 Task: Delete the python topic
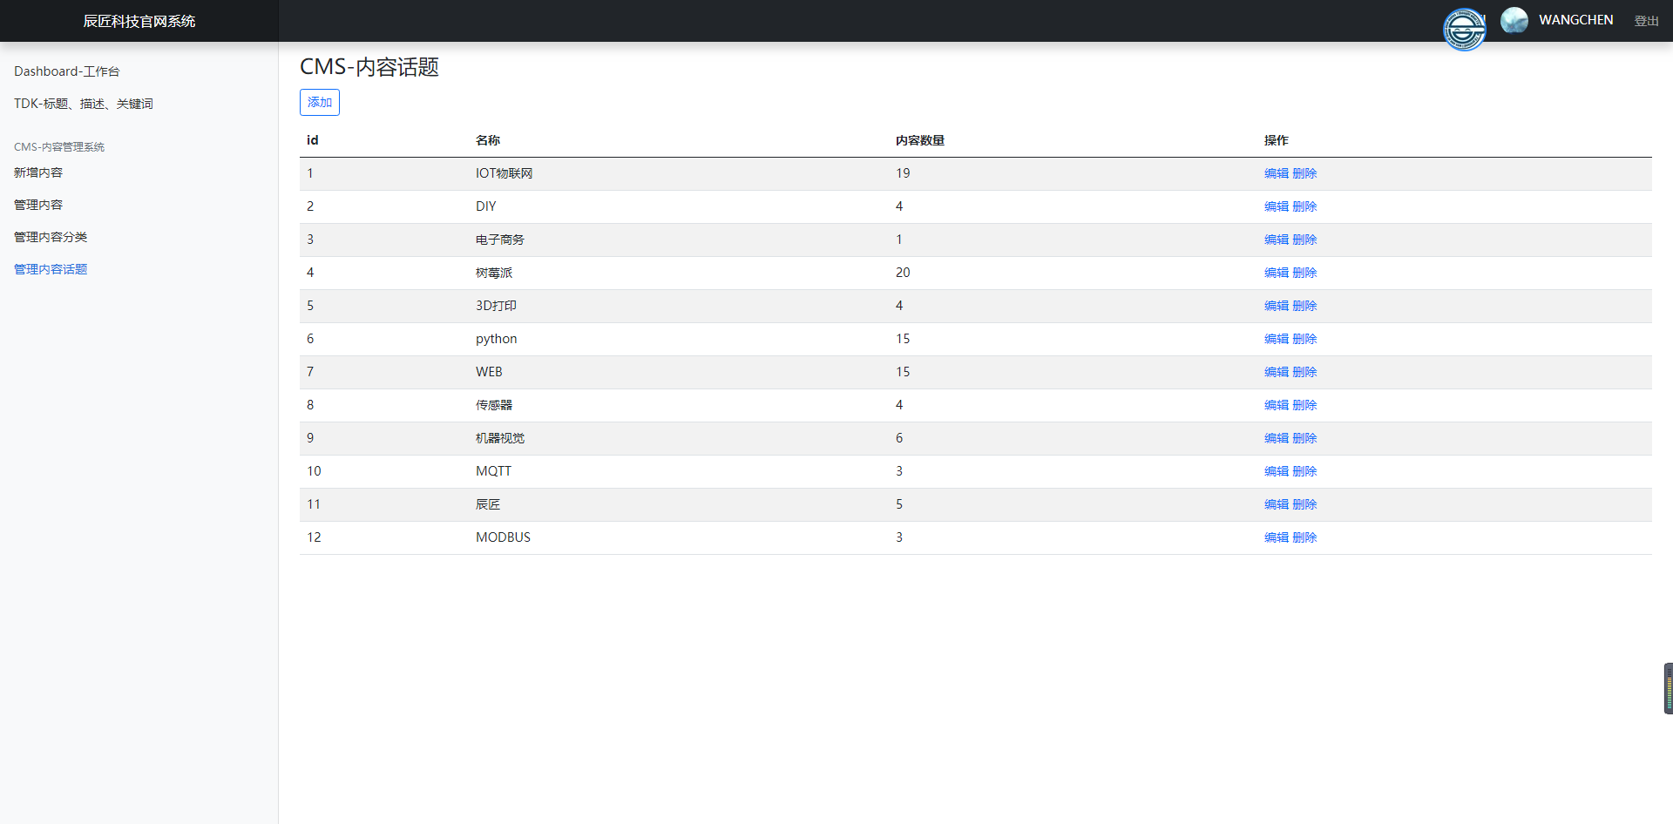1304,339
